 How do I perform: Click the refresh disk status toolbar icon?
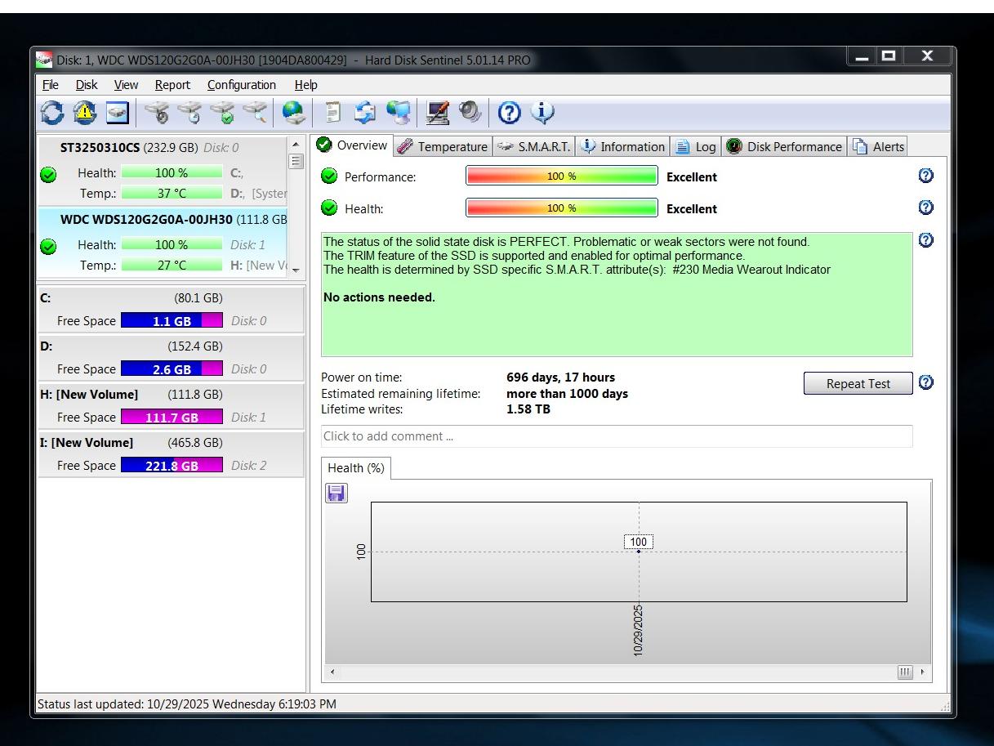[52, 113]
